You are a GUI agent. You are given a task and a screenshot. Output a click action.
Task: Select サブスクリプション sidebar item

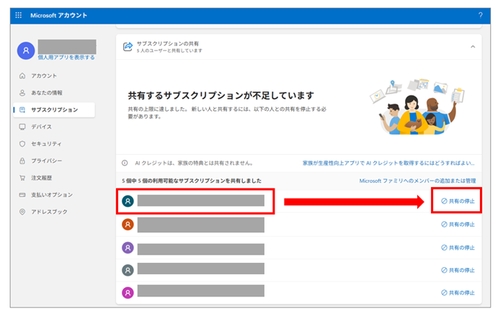pyautogui.click(x=55, y=109)
